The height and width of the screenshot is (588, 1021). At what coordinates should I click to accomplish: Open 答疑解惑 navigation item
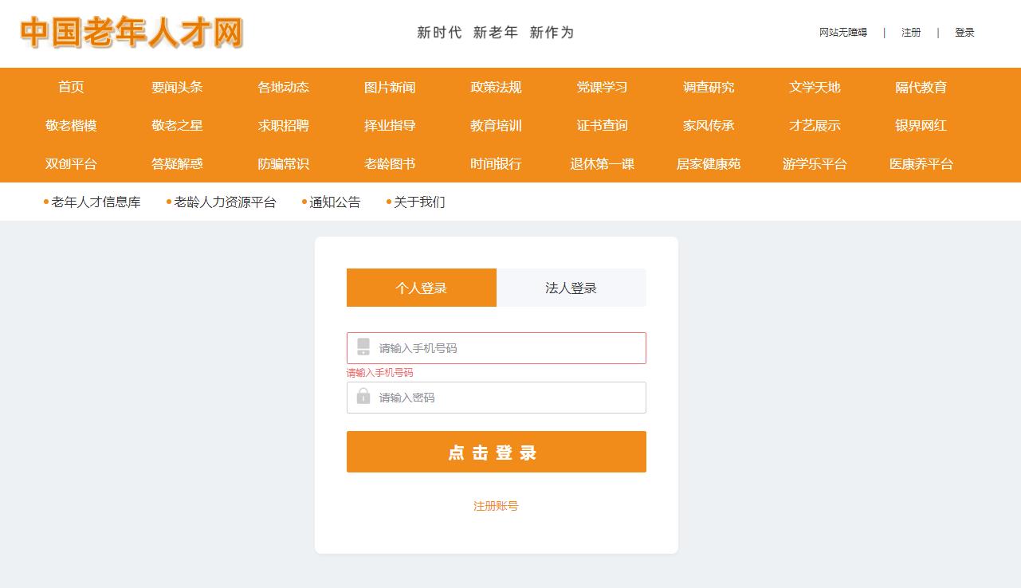pos(177,163)
